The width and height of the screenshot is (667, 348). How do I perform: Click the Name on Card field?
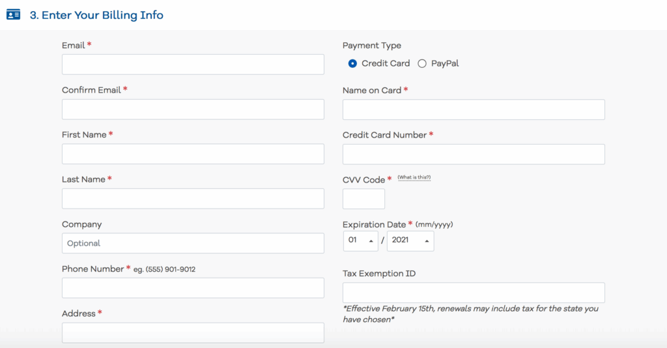point(474,109)
